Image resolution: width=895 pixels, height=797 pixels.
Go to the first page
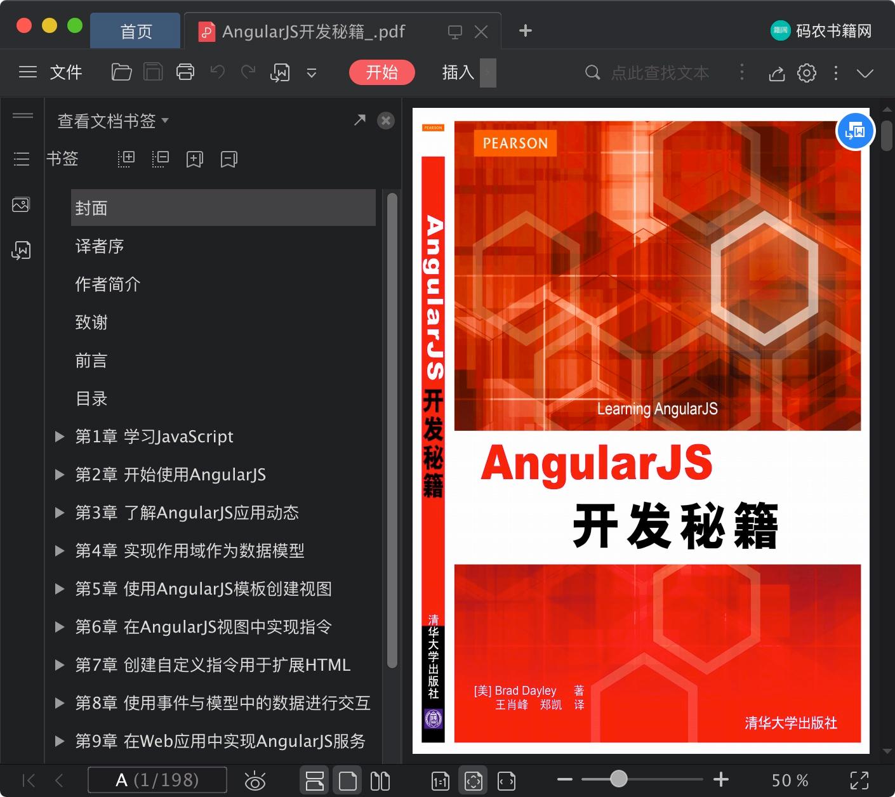tap(29, 781)
